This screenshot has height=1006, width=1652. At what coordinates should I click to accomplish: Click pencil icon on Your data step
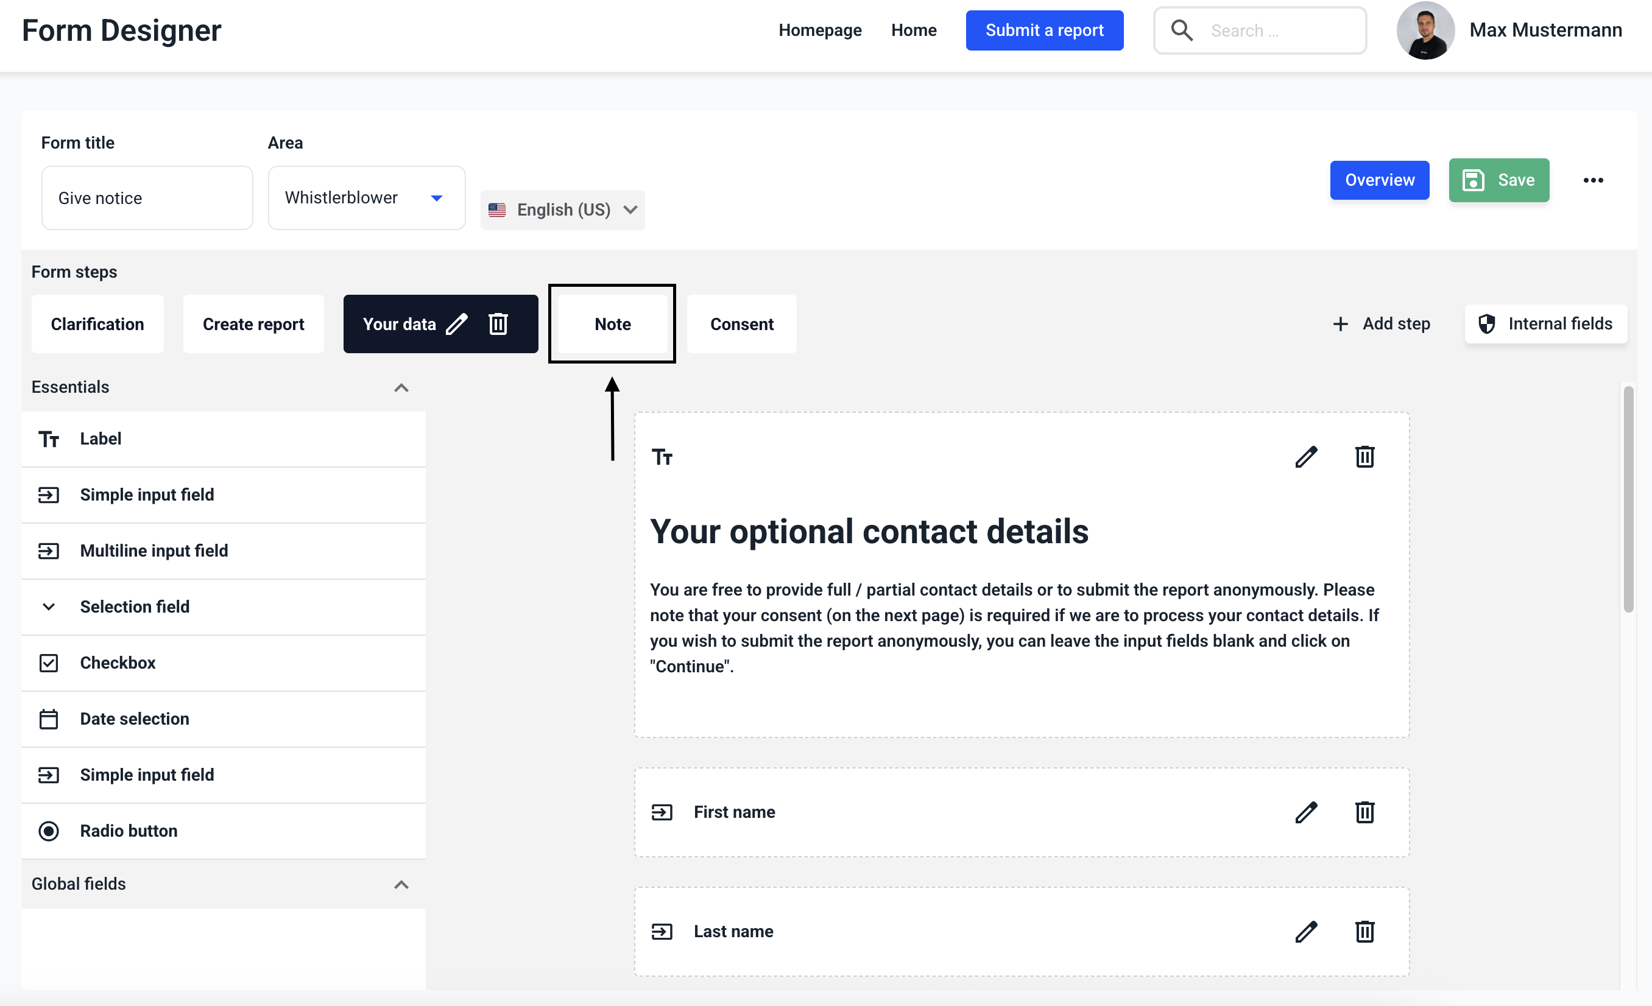[x=457, y=325]
